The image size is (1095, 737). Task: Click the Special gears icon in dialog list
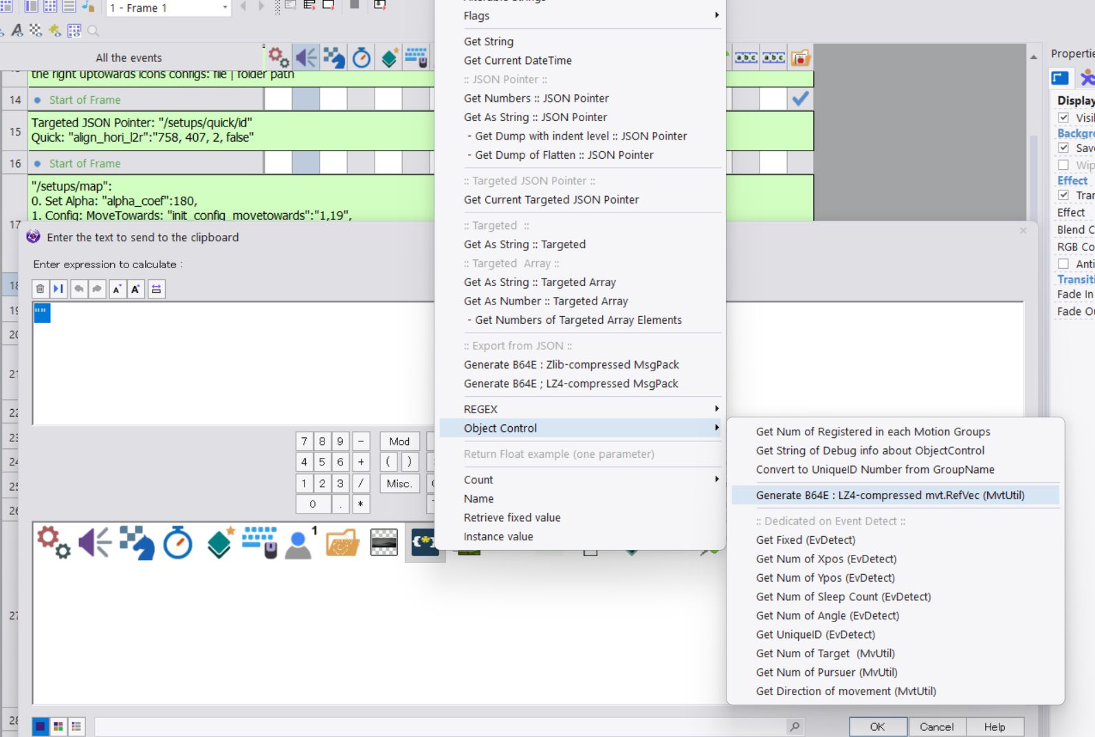click(54, 543)
